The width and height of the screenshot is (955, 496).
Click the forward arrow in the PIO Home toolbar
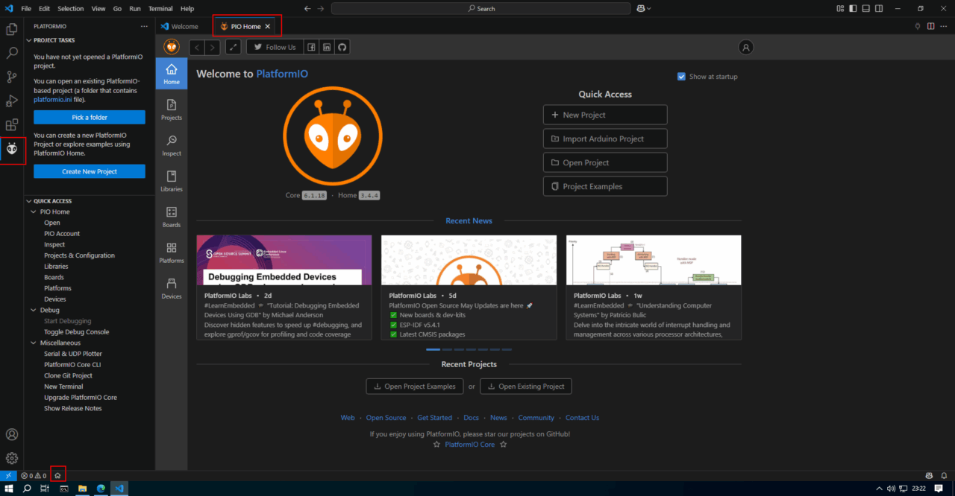213,47
